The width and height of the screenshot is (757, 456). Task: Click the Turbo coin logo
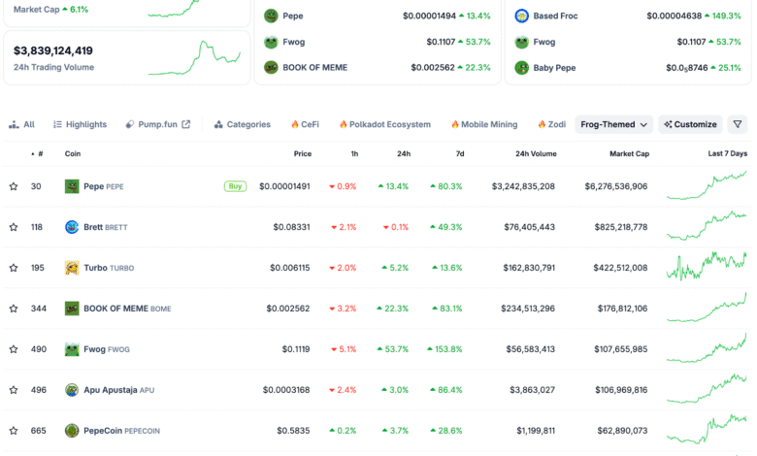pyautogui.click(x=72, y=268)
